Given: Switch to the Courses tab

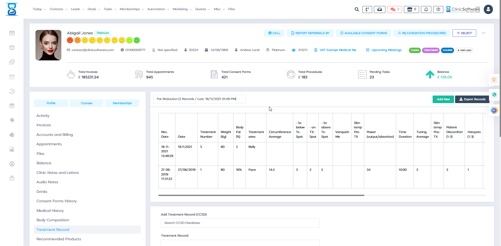Looking at the screenshot, I should tap(86, 103).
